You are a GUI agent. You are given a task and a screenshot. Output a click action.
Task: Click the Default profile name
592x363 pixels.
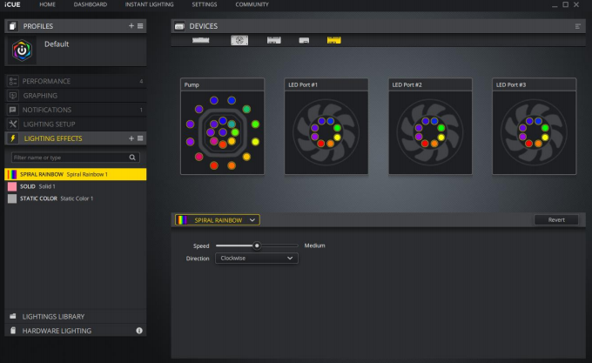(x=57, y=44)
